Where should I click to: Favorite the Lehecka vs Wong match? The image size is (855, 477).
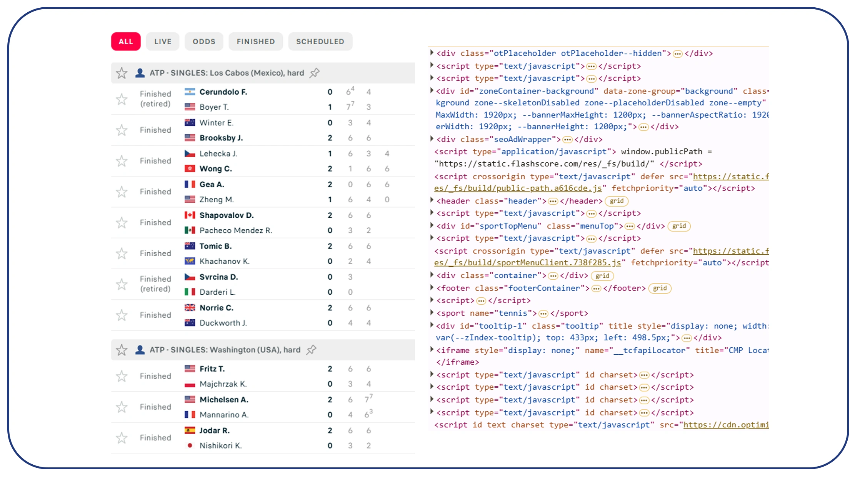122,161
